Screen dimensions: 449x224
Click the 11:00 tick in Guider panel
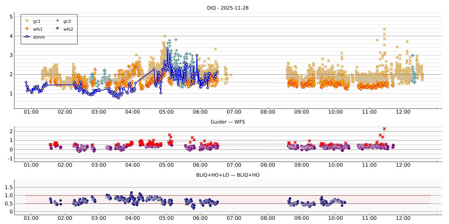369,165
